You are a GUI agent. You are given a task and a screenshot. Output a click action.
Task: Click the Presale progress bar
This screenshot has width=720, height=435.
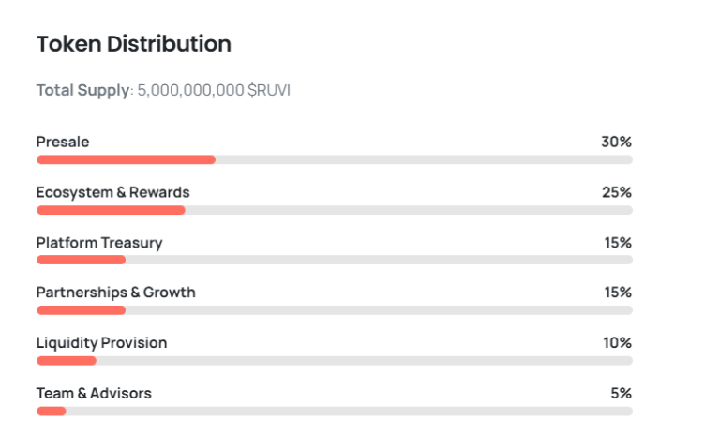tap(334, 159)
